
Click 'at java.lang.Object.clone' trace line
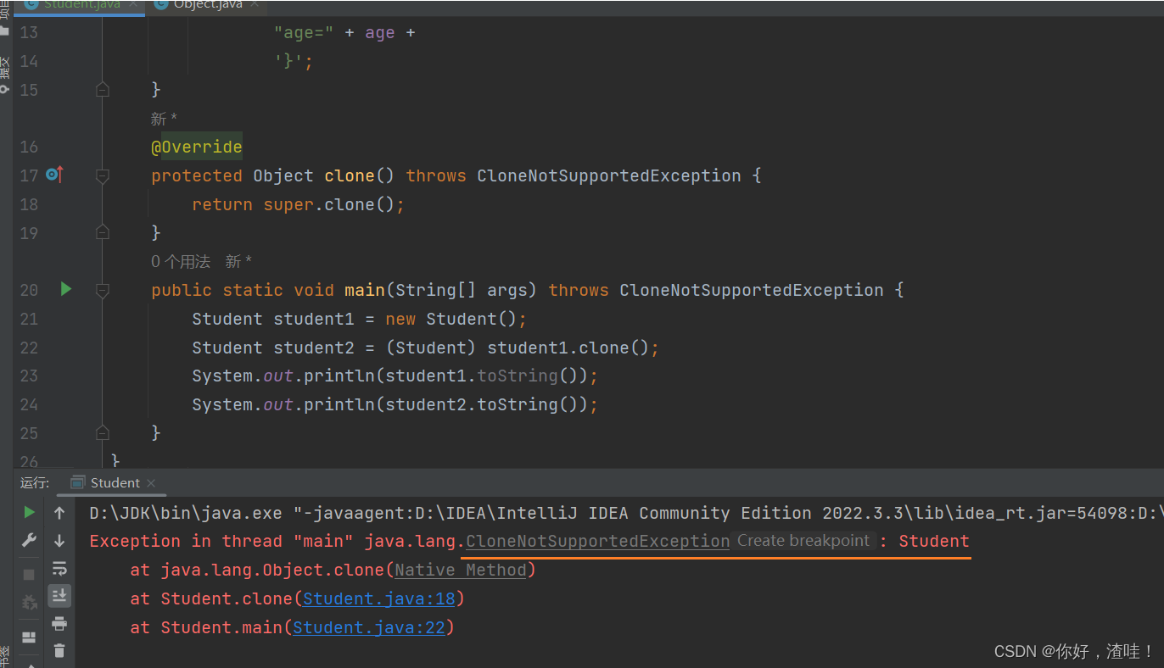tap(333, 570)
